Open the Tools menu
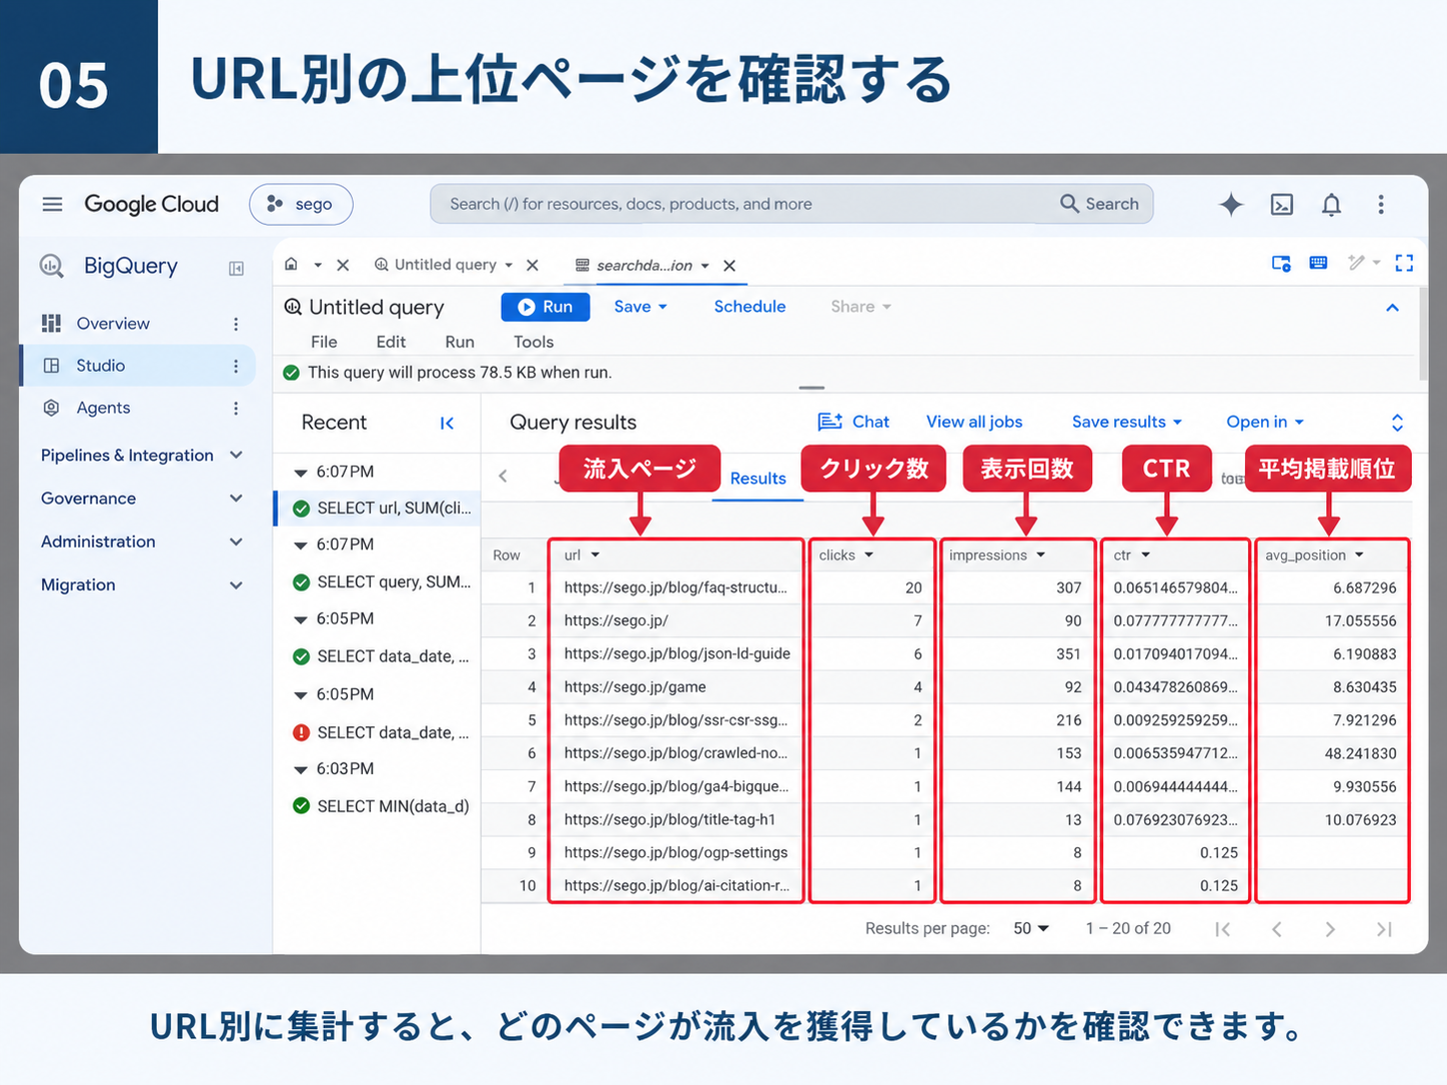This screenshot has width=1447, height=1085. click(534, 342)
